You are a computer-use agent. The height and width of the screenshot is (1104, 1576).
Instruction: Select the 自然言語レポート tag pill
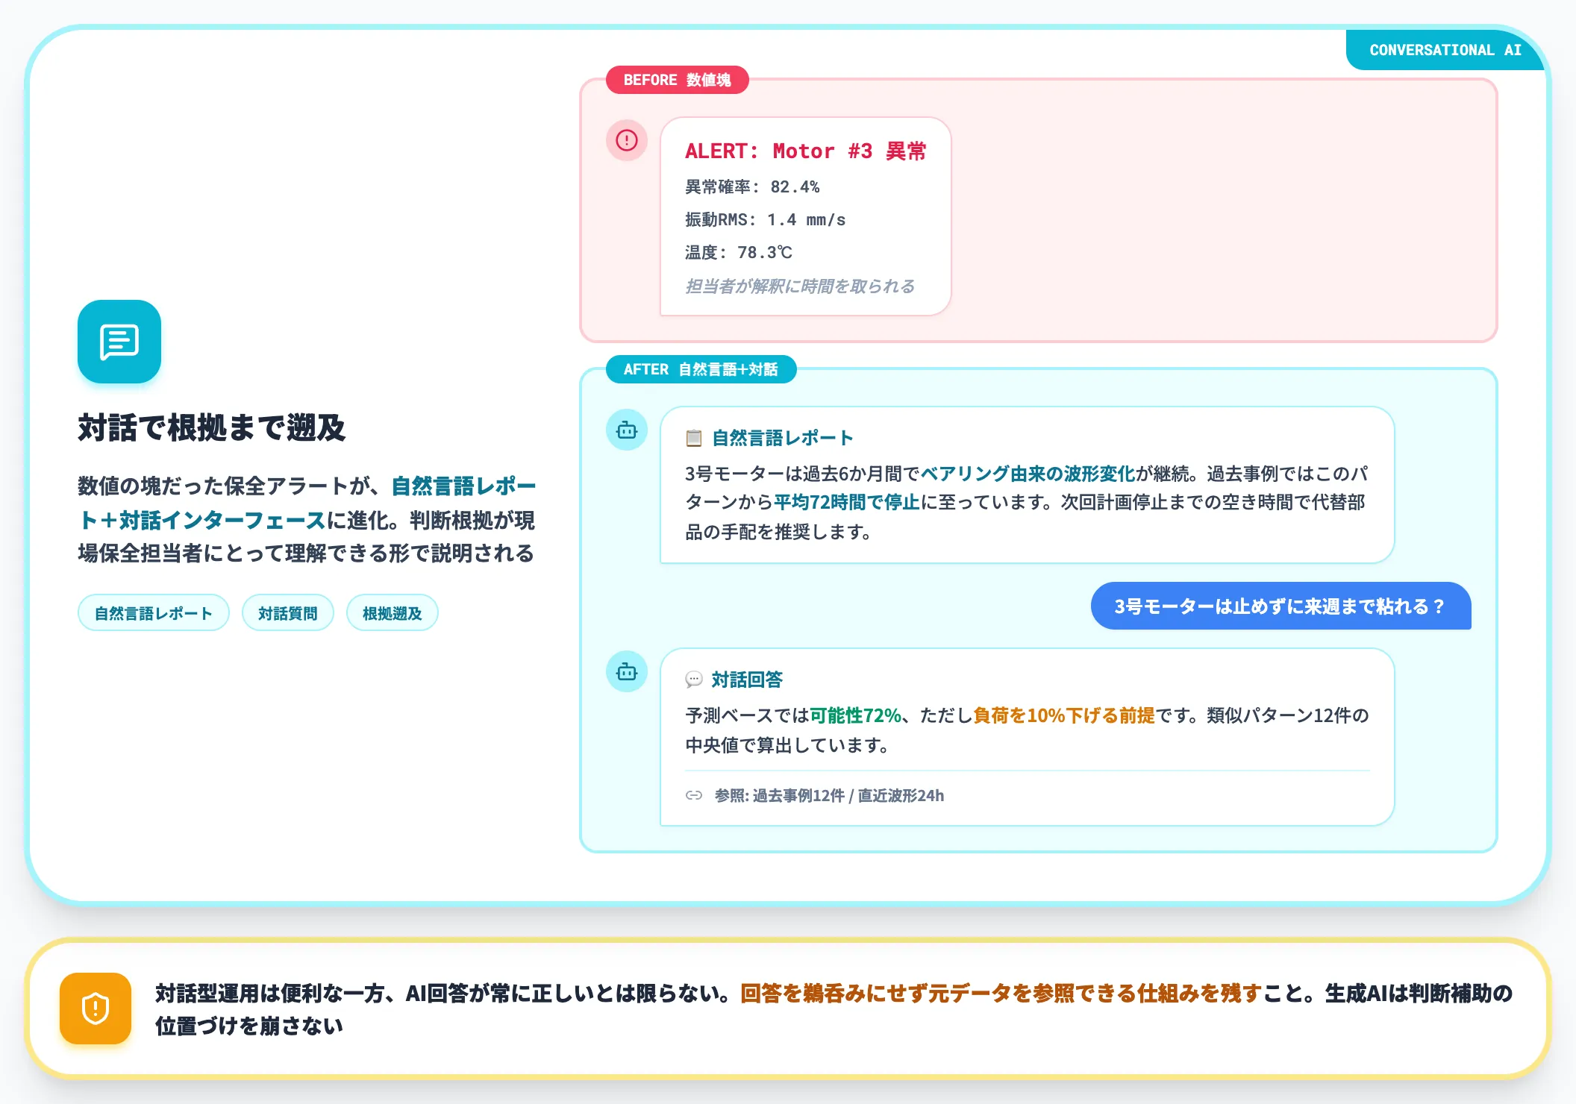(154, 613)
